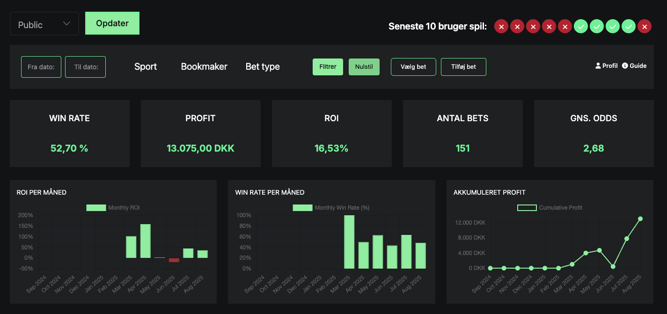667x314 pixels.
Task: Click the fifth red X result icon
Action: coord(565,27)
